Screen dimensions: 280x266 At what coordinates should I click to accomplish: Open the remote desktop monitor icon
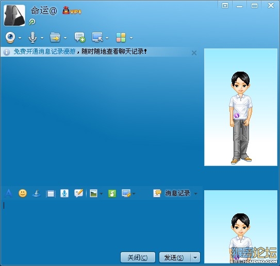(x=97, y=37)
